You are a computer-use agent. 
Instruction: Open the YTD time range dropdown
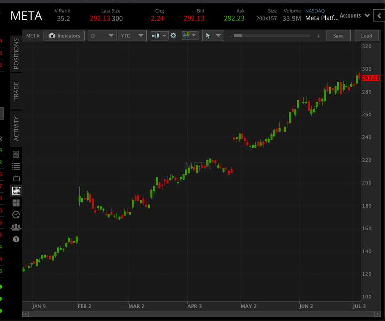tap(132, 35)
